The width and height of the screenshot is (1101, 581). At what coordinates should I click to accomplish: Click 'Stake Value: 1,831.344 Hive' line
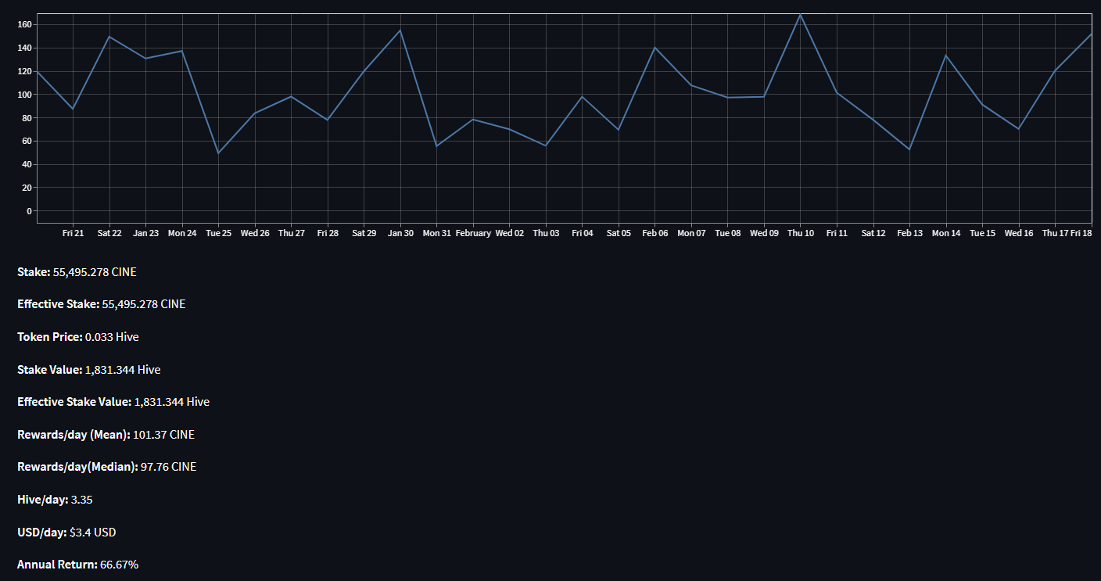89,370
